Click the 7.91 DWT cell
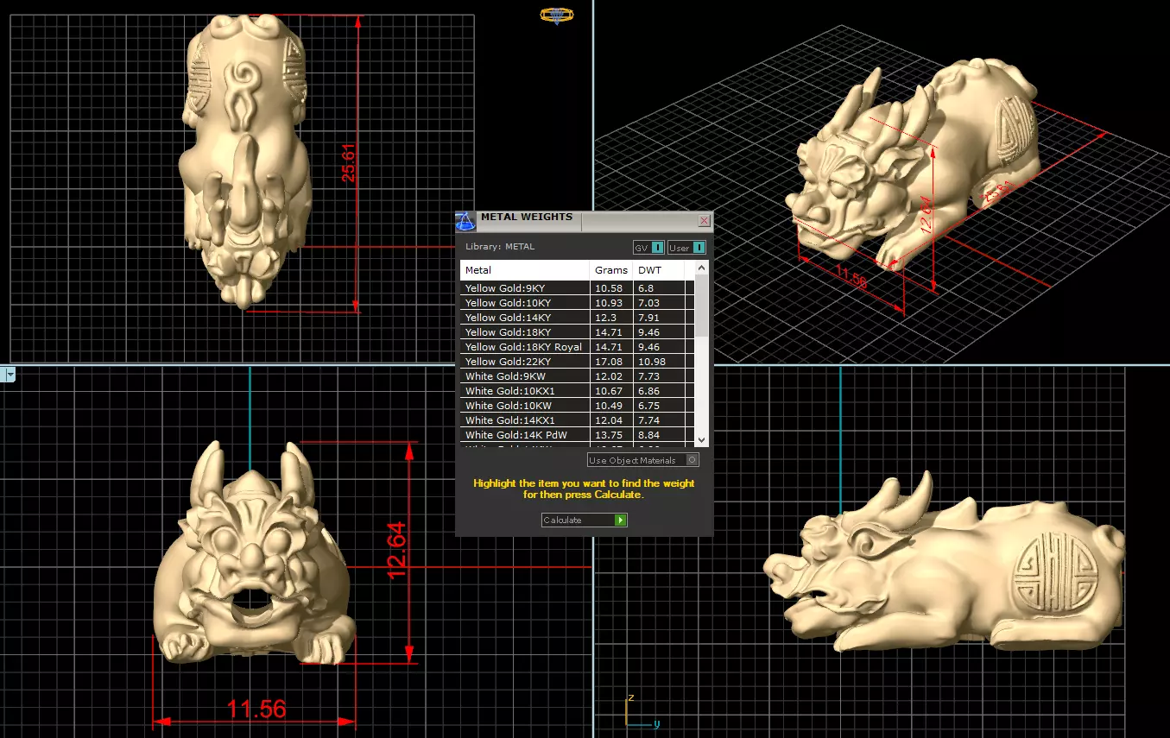Viewport: 1170px width, 738px height. coord(659,318)
